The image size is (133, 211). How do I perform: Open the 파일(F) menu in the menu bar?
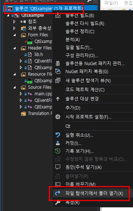(111, 3)
